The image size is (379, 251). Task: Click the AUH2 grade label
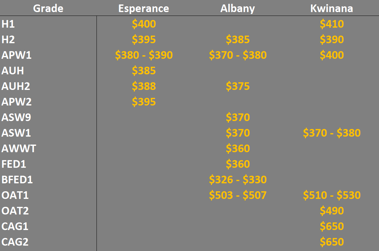click(x=16, y=86)
